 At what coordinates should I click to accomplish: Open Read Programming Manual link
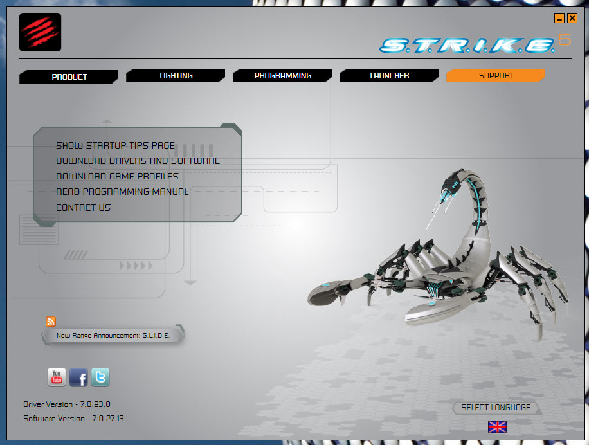click(122, 192)
